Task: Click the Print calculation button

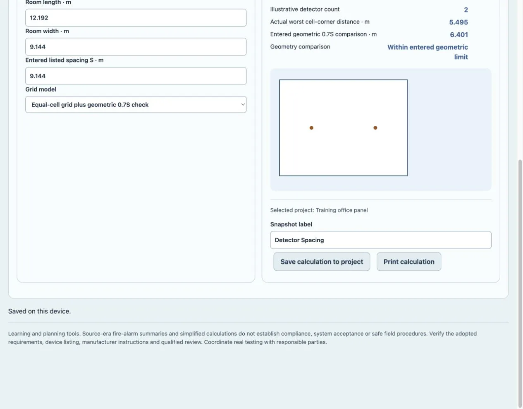Action: [x=409, y=262]
